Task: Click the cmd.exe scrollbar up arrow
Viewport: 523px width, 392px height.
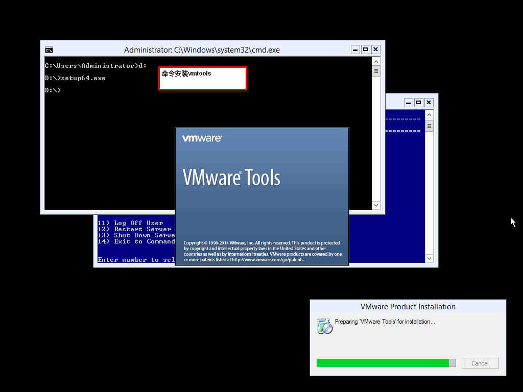Action: [x=376, y=61]
